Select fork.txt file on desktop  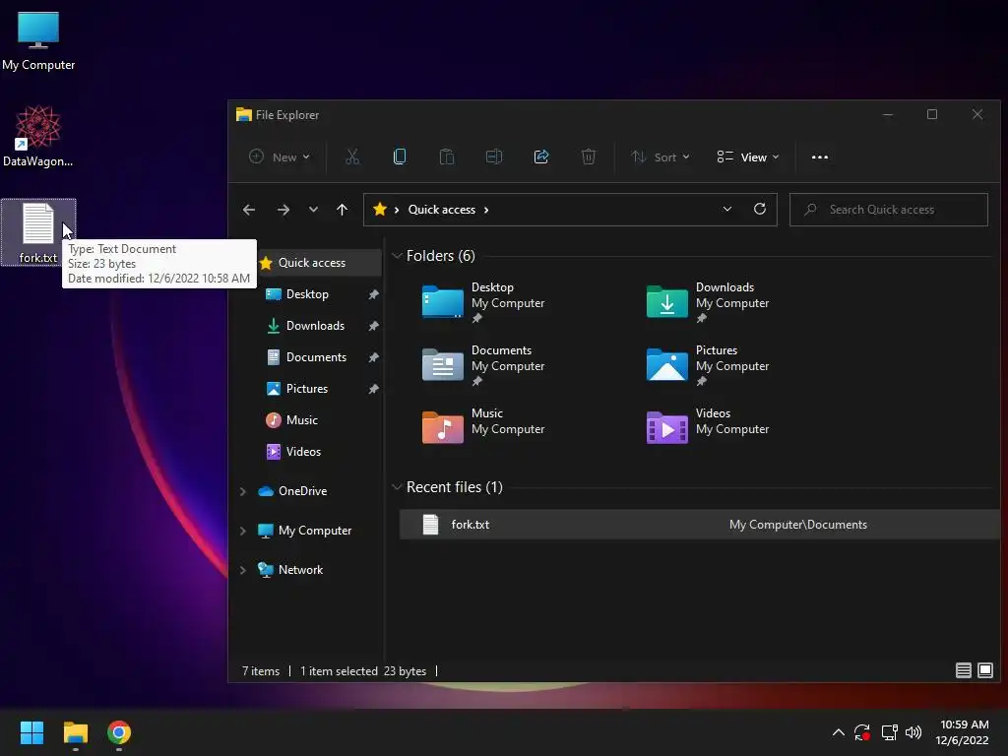tap(38, 232)
